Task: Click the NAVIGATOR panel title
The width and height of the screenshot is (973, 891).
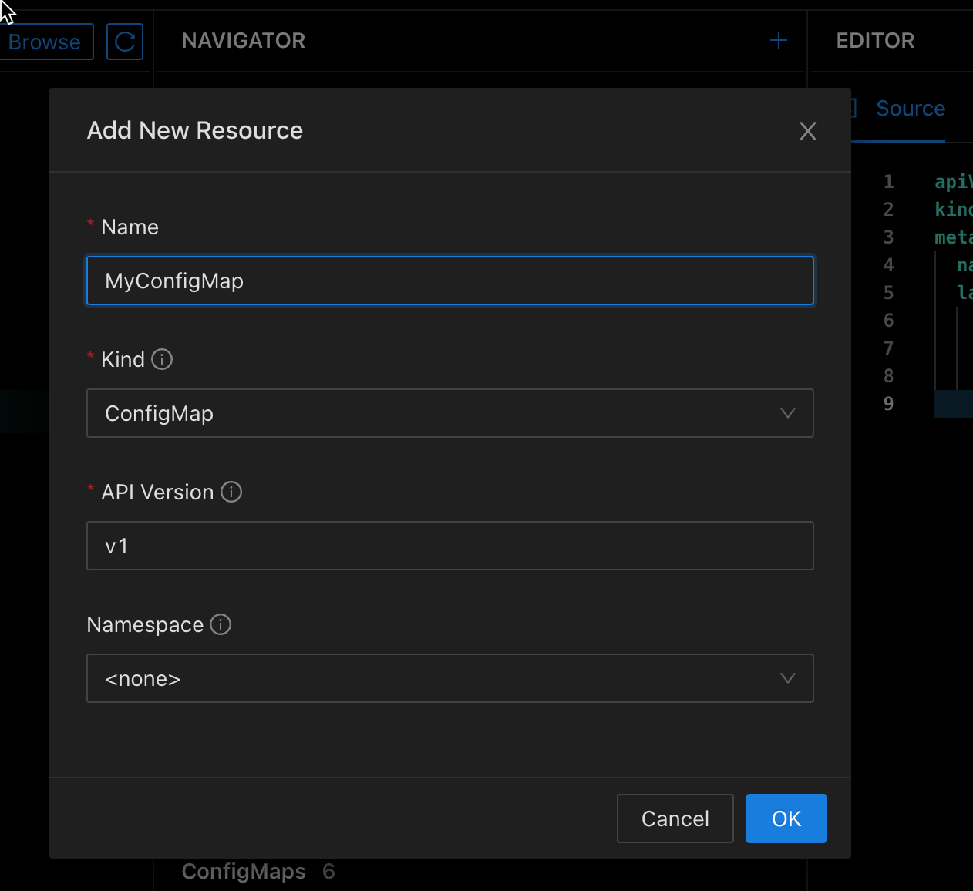Action: click(244, 41)
